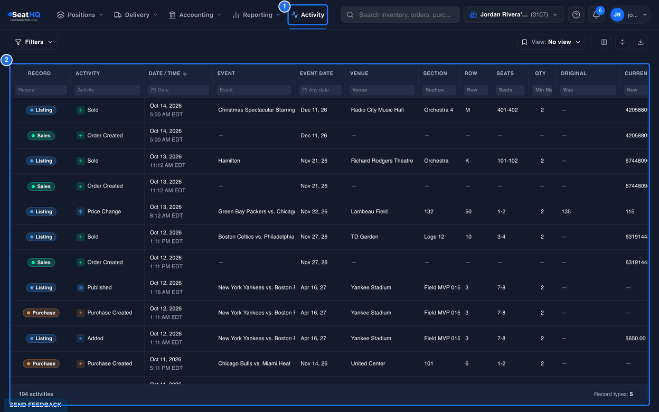Click the Send Feedback button
This screenshot has height=412, width=659.
click(x=35, y=405)
